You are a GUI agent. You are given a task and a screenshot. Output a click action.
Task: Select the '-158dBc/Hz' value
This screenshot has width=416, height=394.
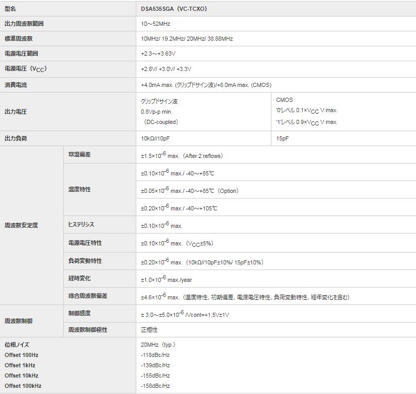pyautogui.click(x=155, y=386)
